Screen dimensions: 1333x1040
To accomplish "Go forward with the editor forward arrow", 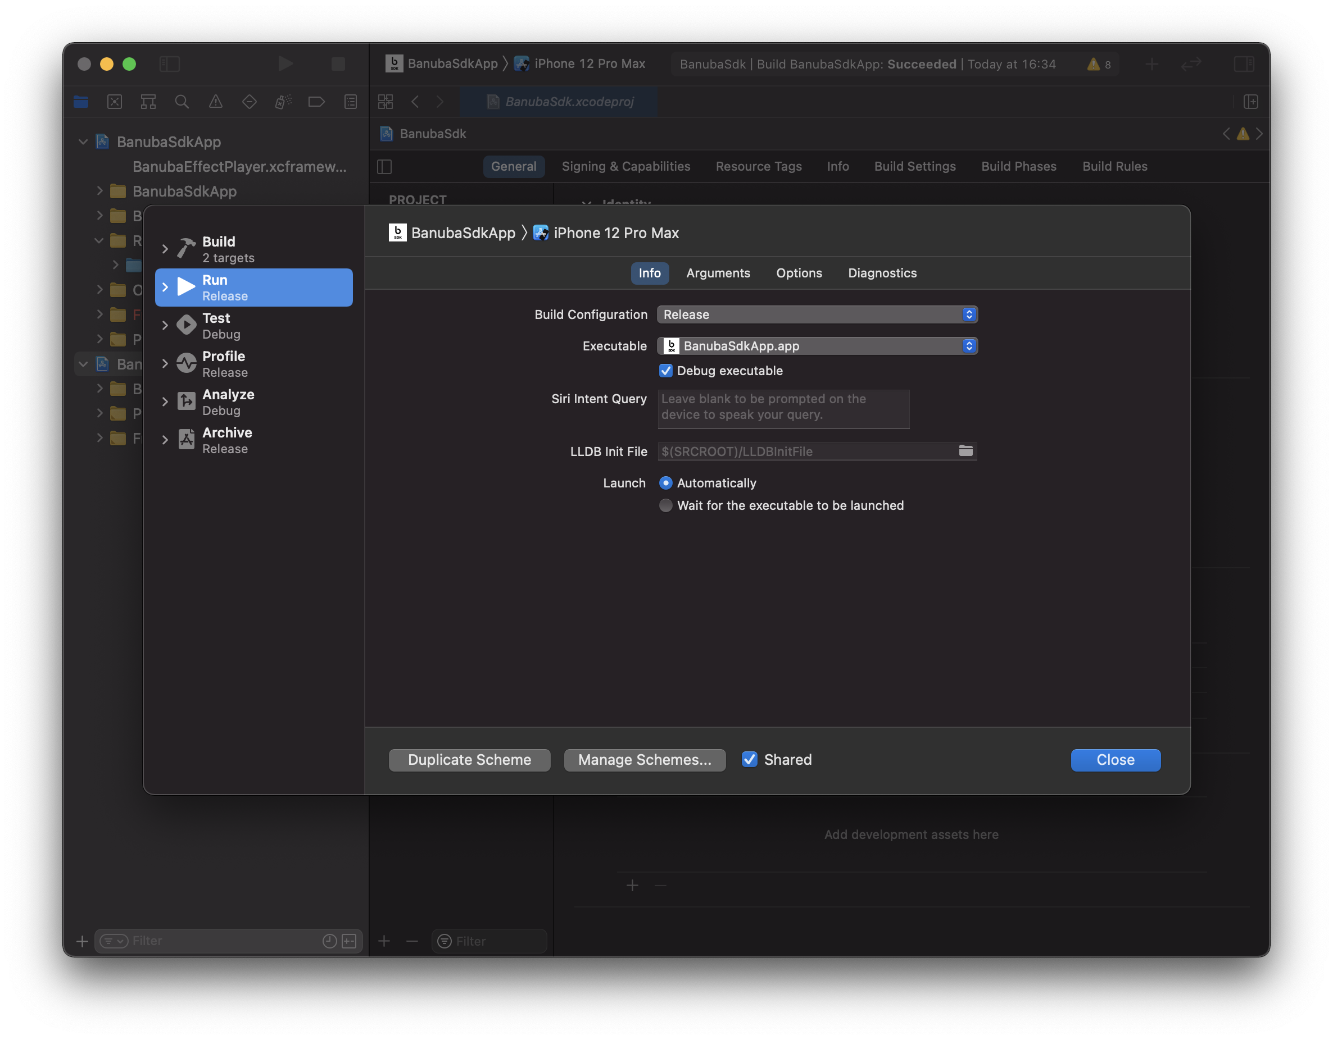I will (x=440, y=102).
